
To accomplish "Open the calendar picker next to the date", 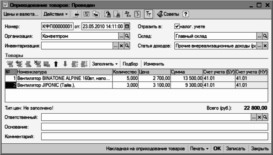I will [127, 26].
